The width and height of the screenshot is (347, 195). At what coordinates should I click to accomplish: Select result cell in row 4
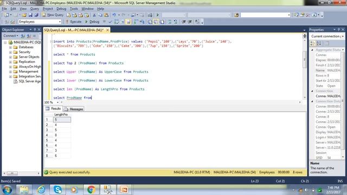click(x=62, y=135)
